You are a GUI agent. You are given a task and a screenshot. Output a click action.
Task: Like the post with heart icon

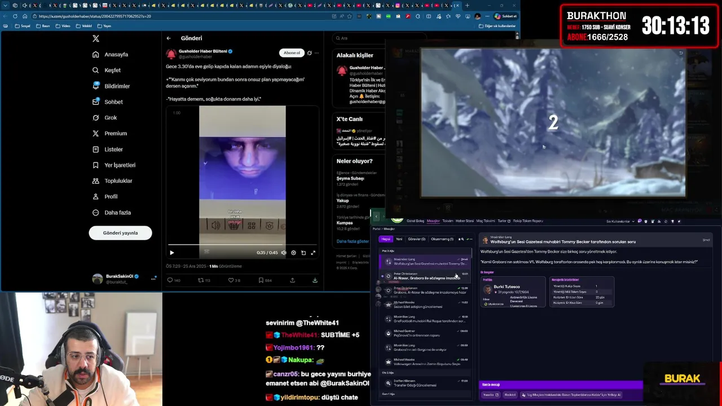231,280
